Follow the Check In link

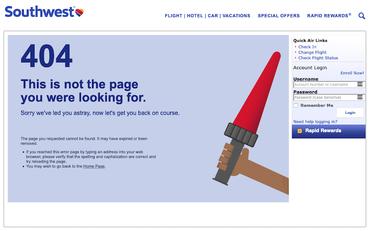[307, 47]
